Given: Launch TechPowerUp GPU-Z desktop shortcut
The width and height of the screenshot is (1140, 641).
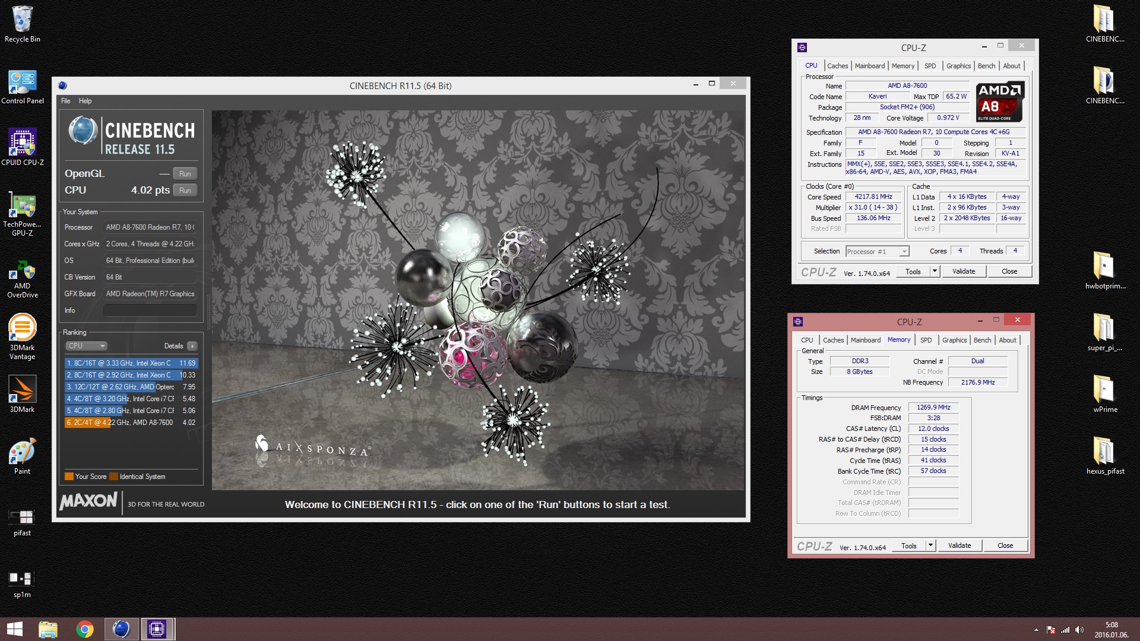Looking at the screenshot, I should [23, 214].
